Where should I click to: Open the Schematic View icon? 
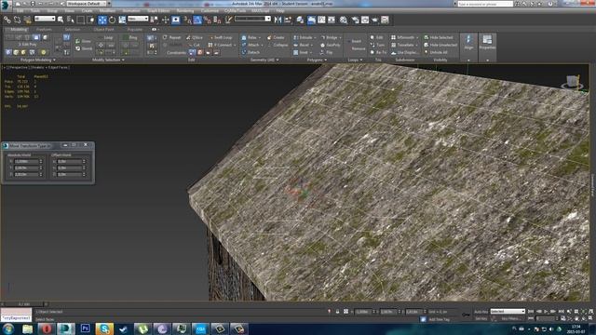[x=332, y=20]
